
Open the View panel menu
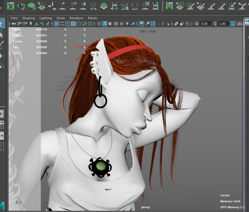point(14,18)
